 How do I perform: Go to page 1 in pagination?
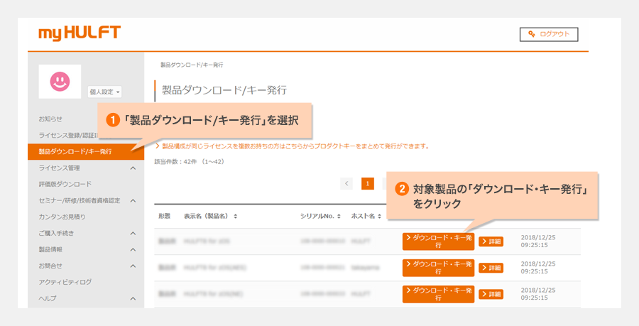click(368, 184)
